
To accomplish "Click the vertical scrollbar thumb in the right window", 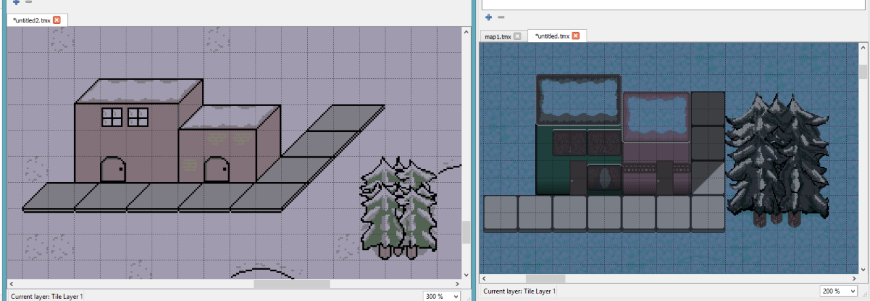I will point(863,72).
